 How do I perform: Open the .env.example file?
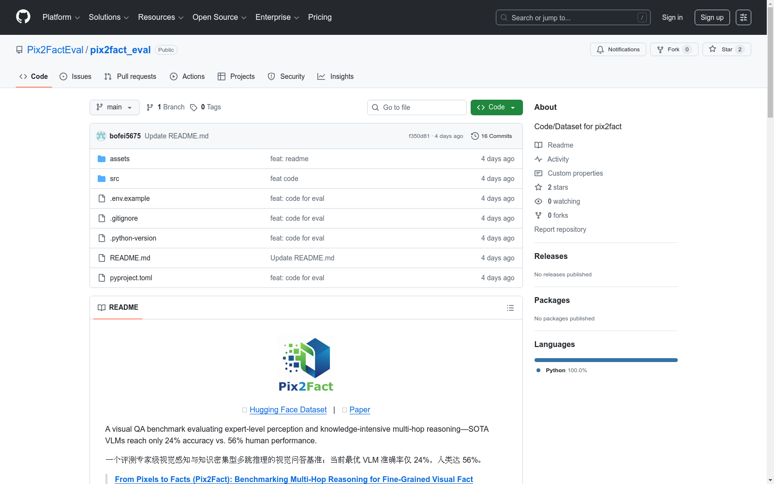(130, 198)
